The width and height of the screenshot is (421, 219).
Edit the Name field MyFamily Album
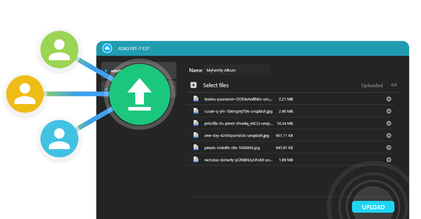237,70
